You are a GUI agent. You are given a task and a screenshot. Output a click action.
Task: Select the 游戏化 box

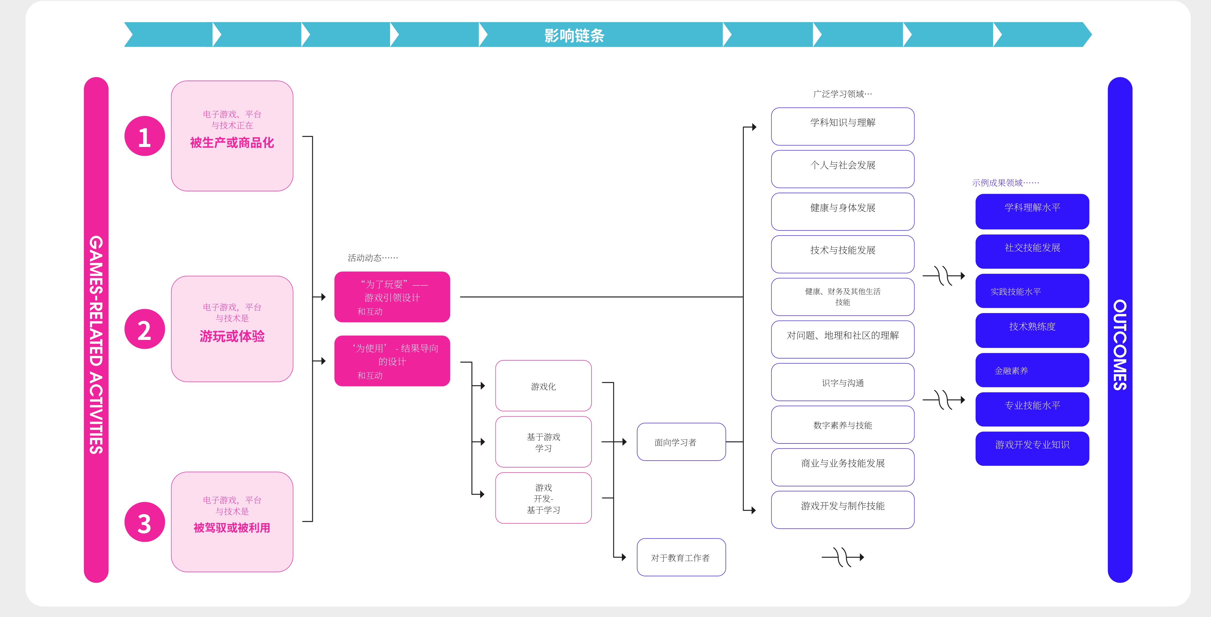pos(543,386)
